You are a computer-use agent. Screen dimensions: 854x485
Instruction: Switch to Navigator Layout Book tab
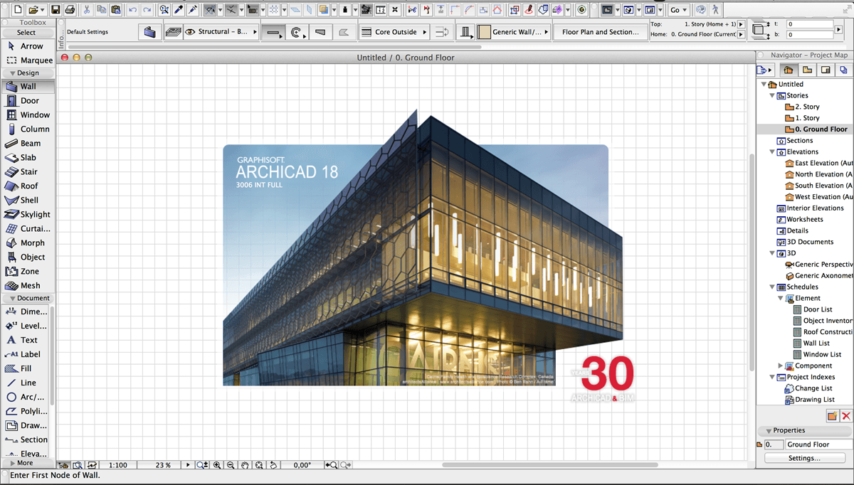click(826, 70)
